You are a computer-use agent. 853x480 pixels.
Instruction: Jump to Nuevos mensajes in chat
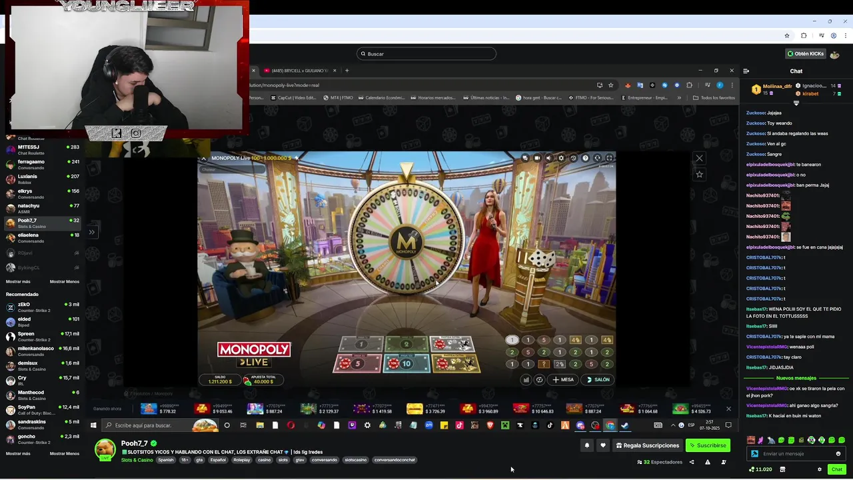[796, 378]
